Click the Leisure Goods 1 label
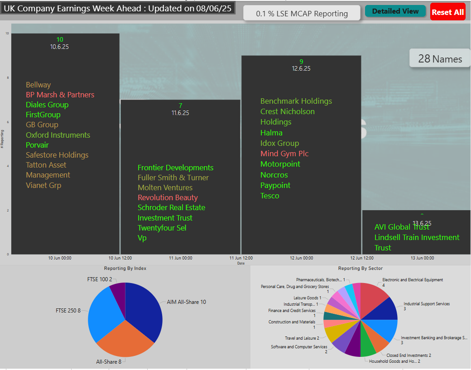This screenshot has height=370, width=471. [x=308, y=298]
